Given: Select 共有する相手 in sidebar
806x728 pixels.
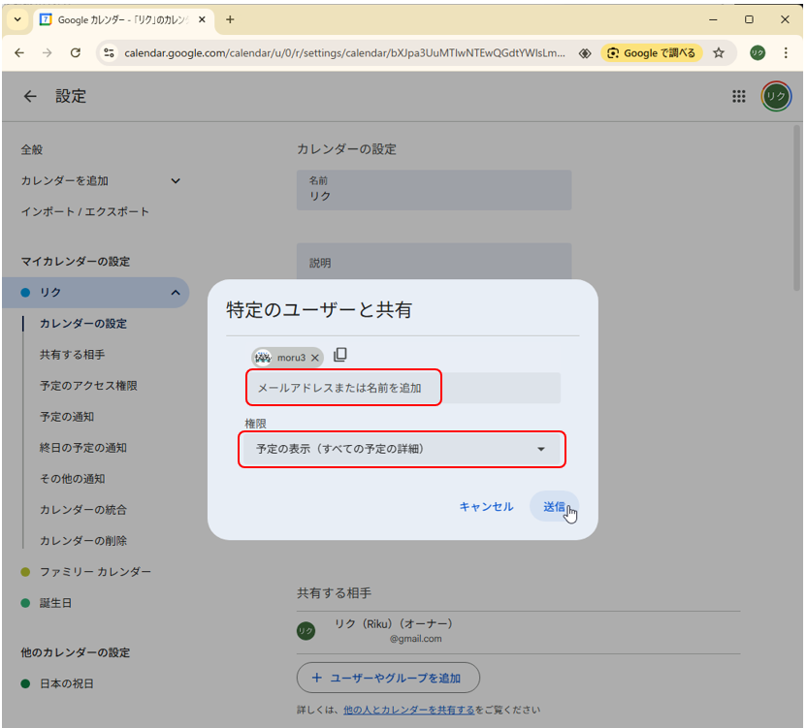Looking at the screenshot, I should pos(73,355).
